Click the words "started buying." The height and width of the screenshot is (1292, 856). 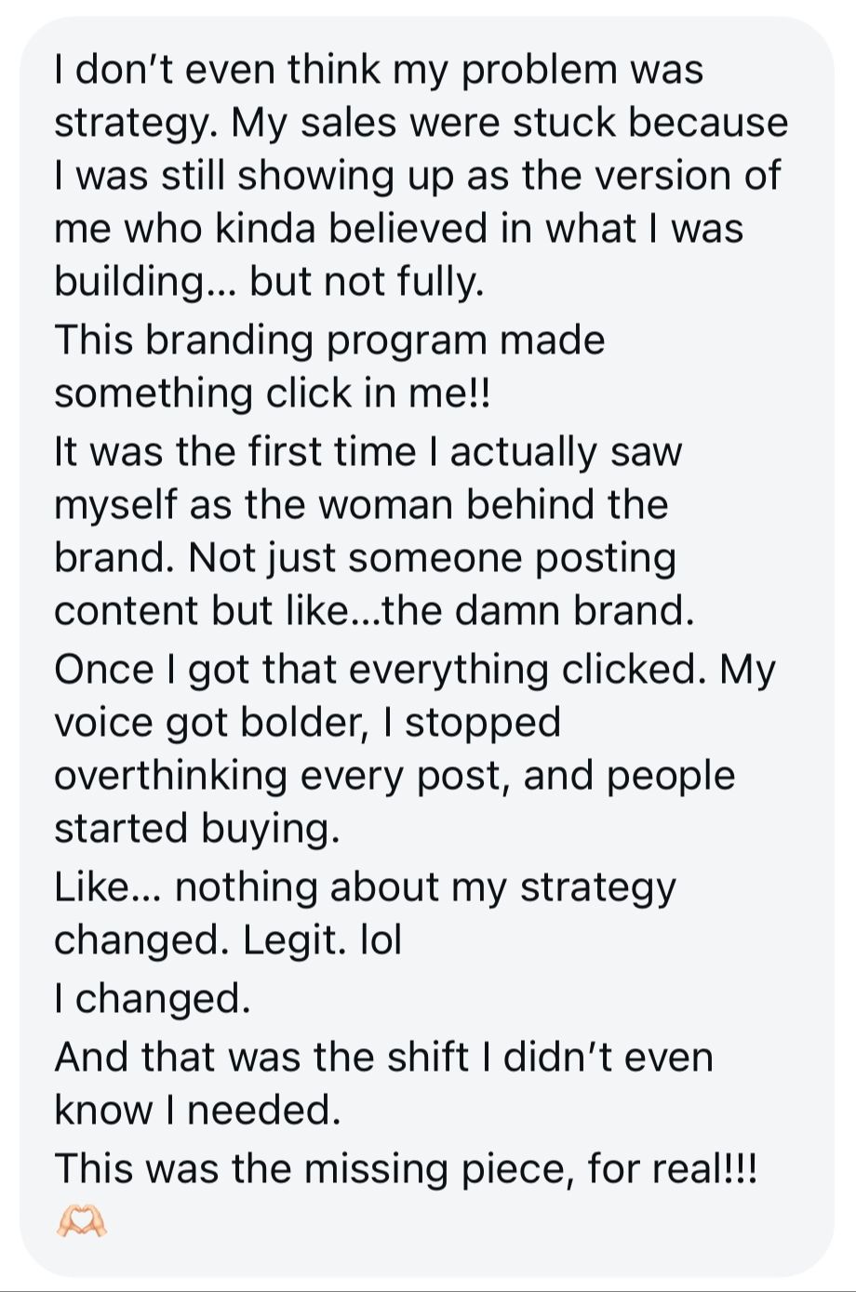tap(197, 828)
